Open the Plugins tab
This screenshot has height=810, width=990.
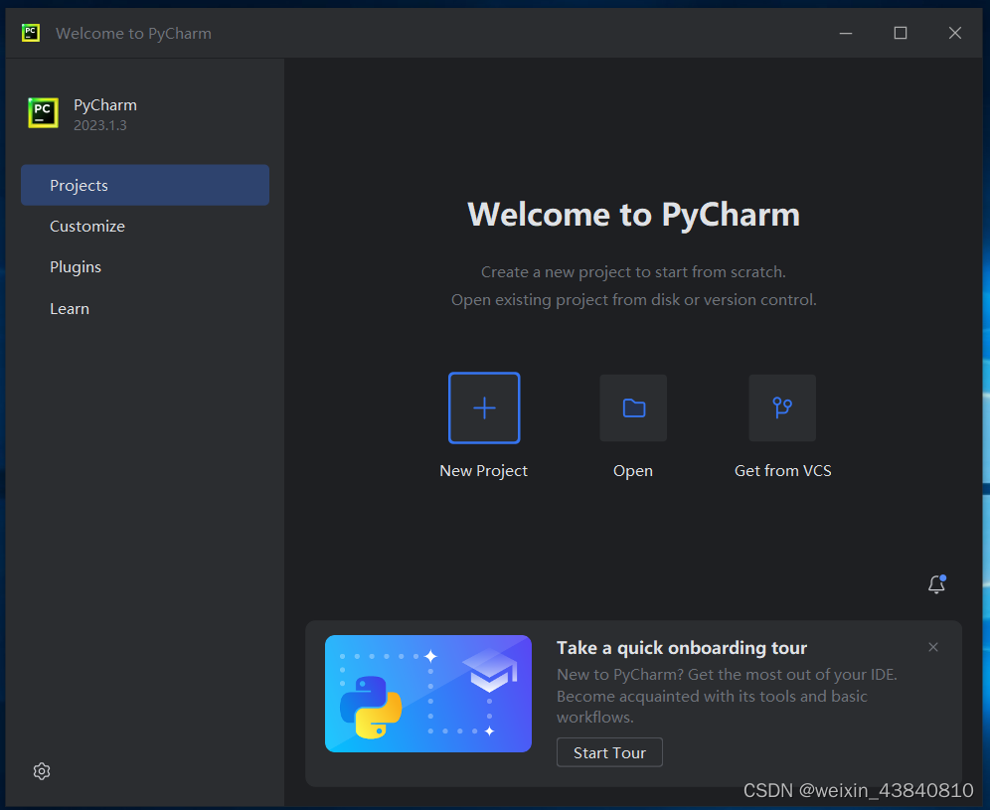click(x=145, y=267)
